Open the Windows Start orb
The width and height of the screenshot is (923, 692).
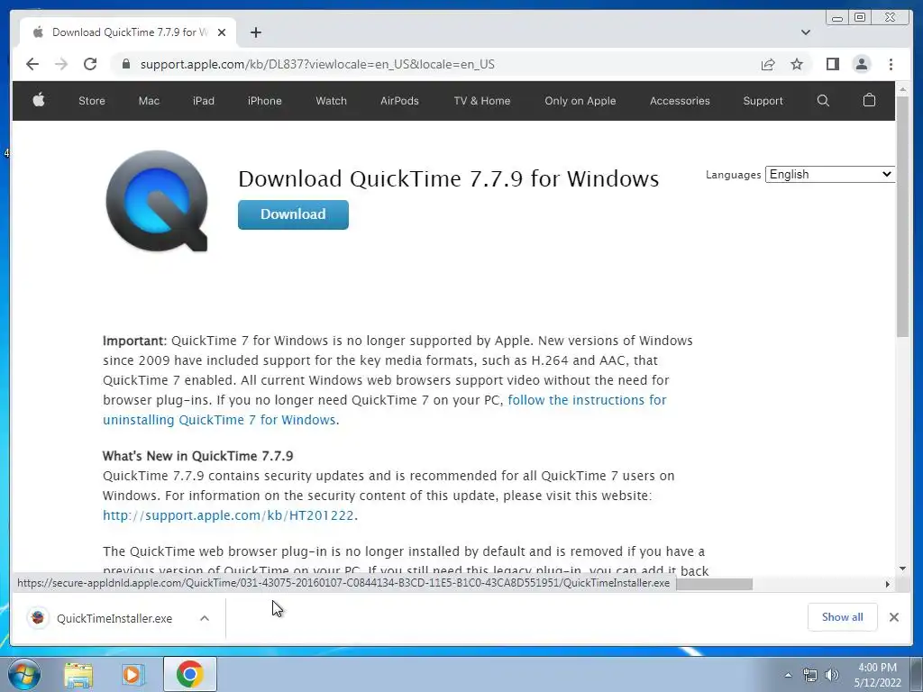tap(24, 674)
